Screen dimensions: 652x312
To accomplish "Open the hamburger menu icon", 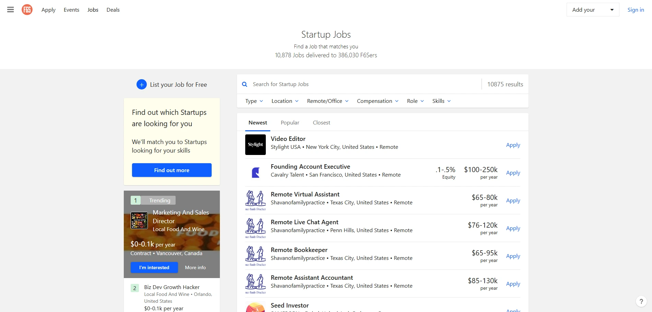I will [x=11, y=10].
